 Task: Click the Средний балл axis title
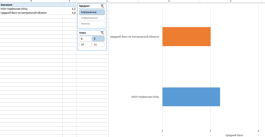[x=234, y=135]
